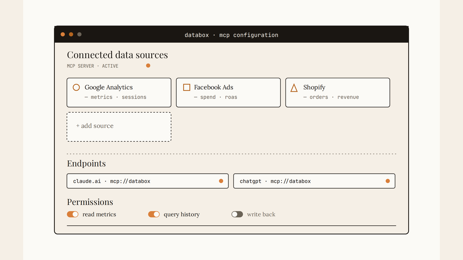Click the Shopify triangle icon
Viewport: 463px width, 260px height.
coord(294,88)
